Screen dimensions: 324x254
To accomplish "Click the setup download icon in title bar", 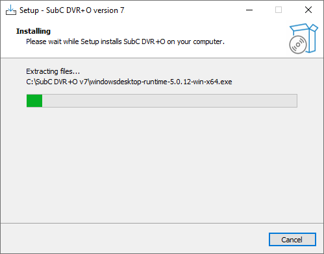I will point(11,10).
